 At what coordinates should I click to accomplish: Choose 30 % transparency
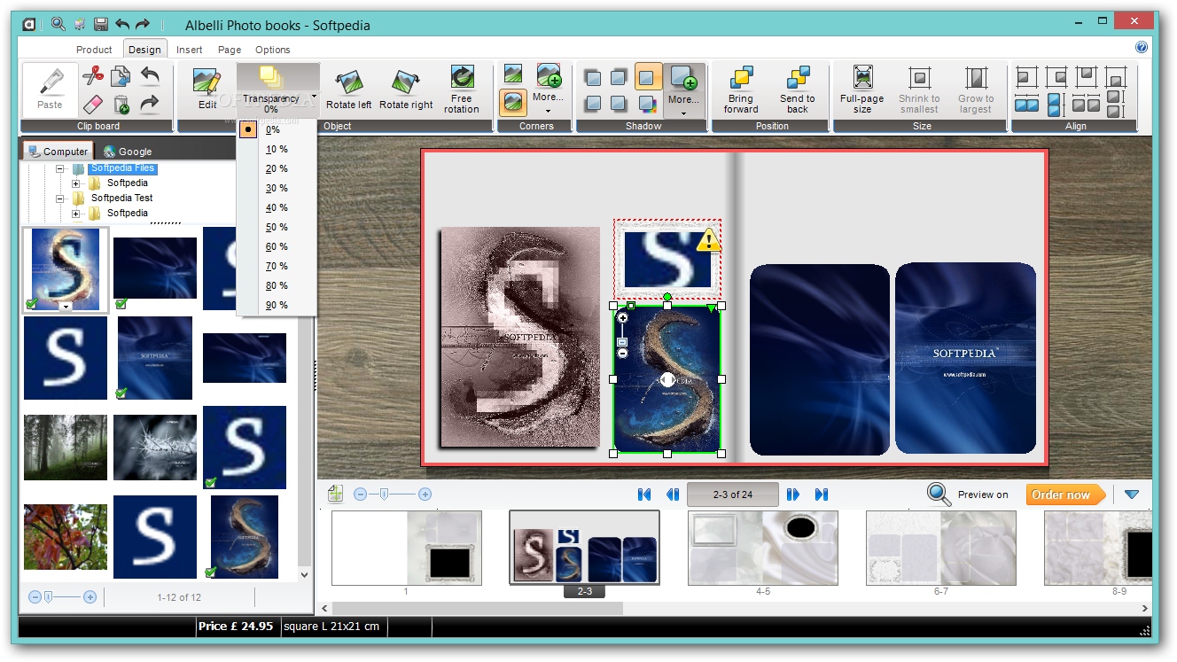277,188
